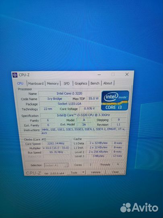Open the Memory tab
This screenshot has height=218, width=163.
53,84
